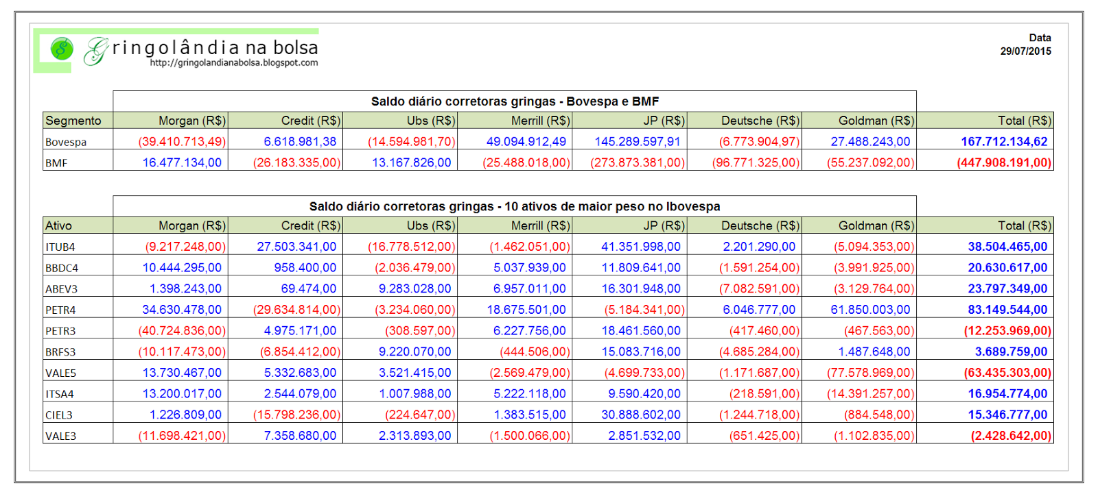1098x494 pixels.
Task: Select BBDC4 total 20.630.617,00
Action: pos(1007,268)
